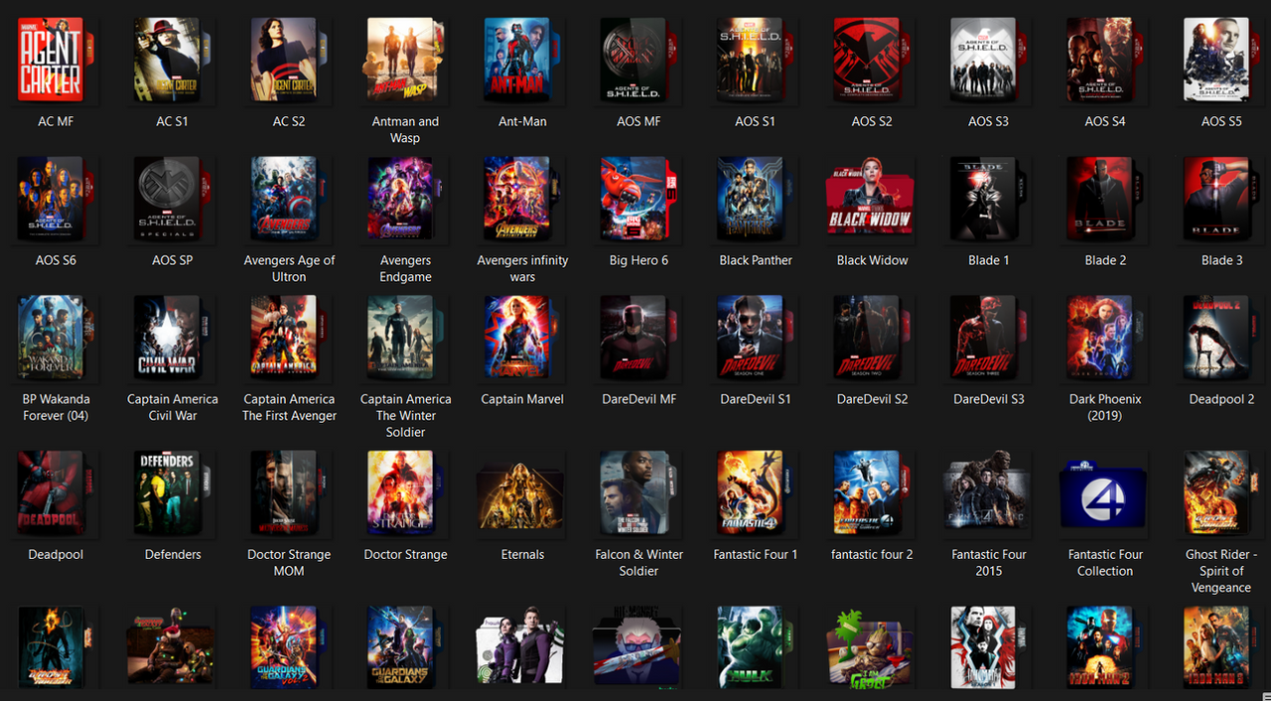
Task: Open the DareDevil S3 folder icon
Action: (988, 338)
